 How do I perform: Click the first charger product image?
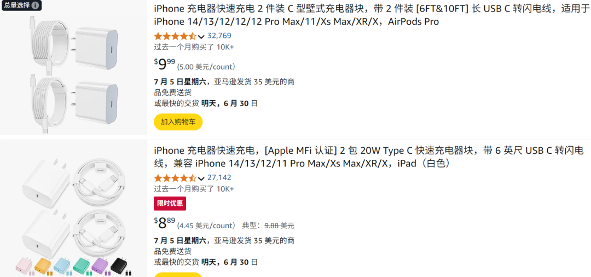click(73, 68)
